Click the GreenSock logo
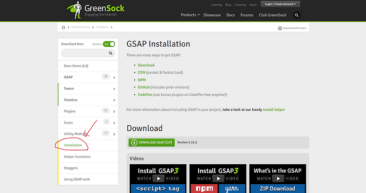 point(95,10)
